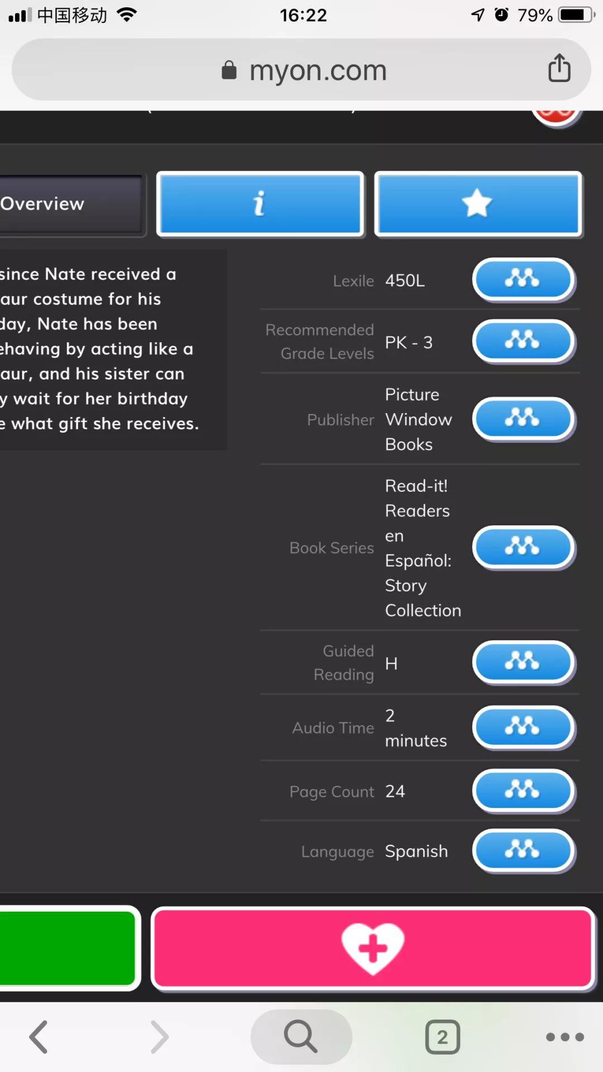This screenshot has width=603, height=1072.
Task: Tap the myon.com address bar
Action: point(301,70)
